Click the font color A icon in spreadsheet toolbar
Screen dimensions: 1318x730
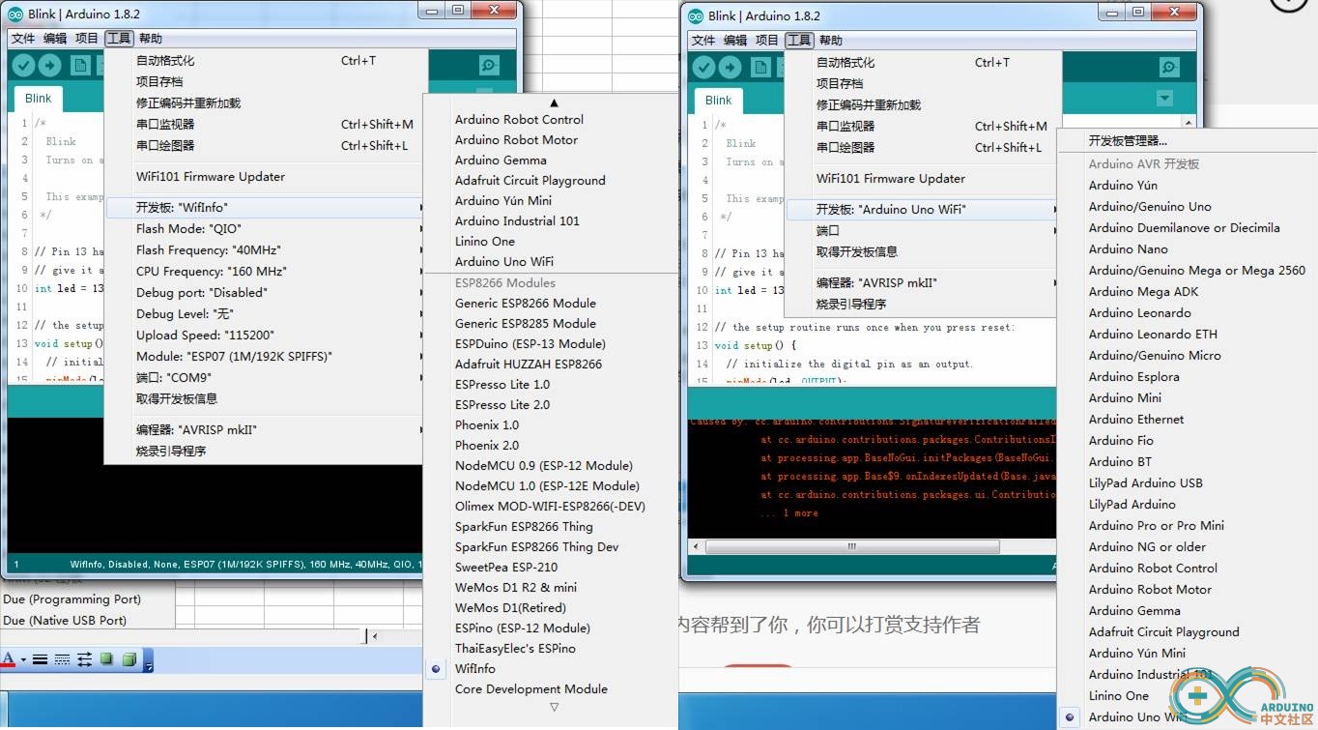(9, 659)
